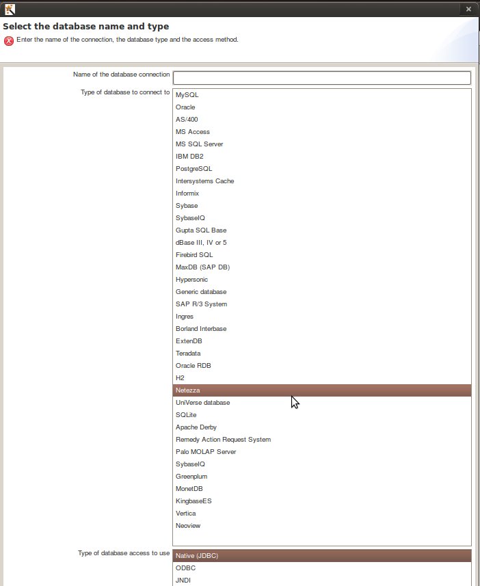This screenshot has width=480, height=586.
Task: Close the database connection dialog
Action: 468,9
